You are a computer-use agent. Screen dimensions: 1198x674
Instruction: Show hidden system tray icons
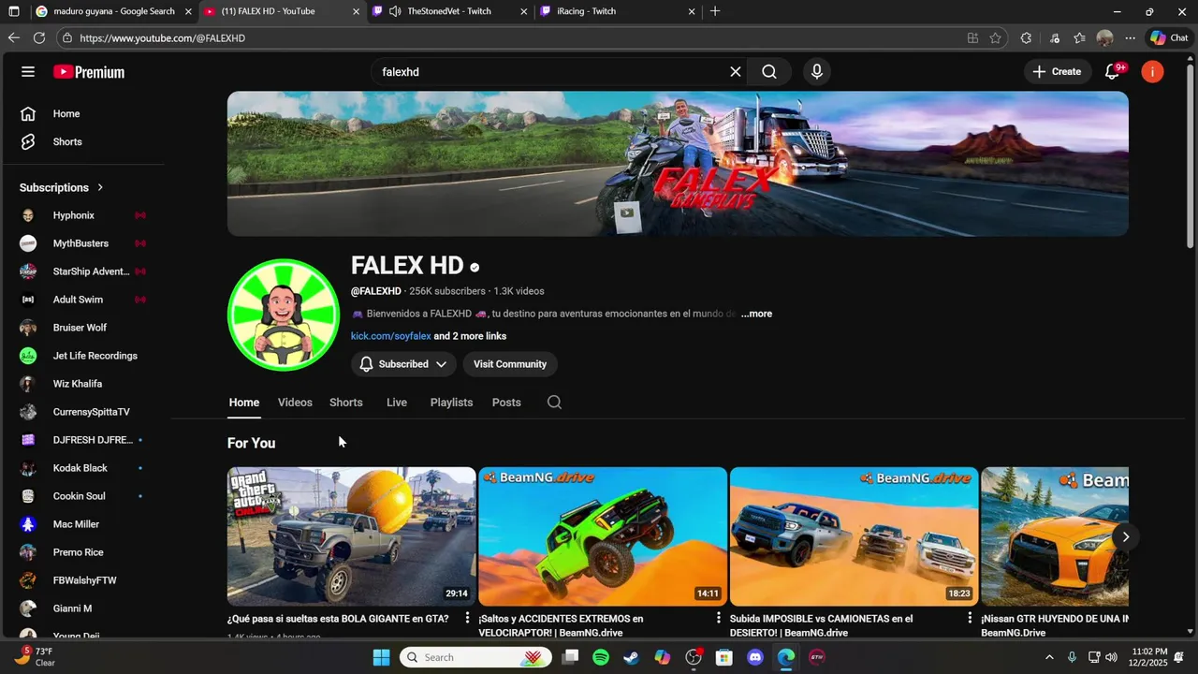click(x=1049, y=657)
